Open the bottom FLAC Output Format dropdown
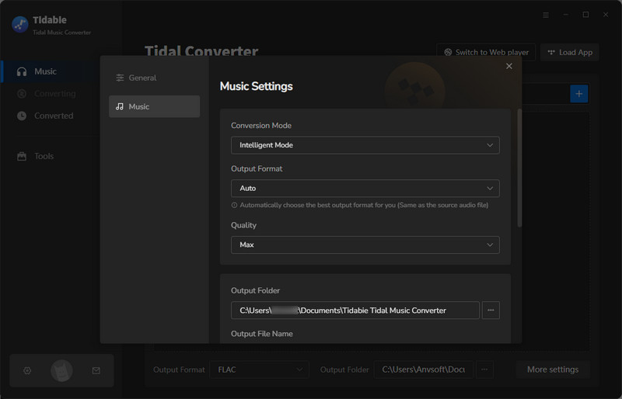The height and width of the screenshot is (399, 622). 260,370
